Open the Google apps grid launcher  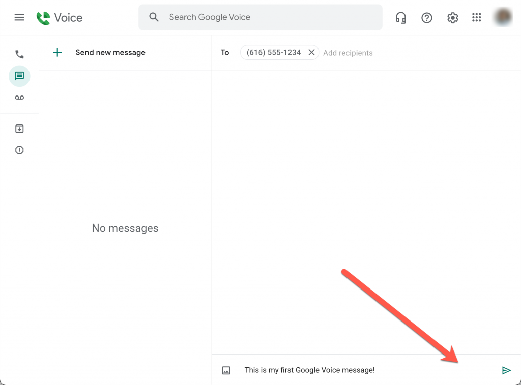click(x=477, y=17)
